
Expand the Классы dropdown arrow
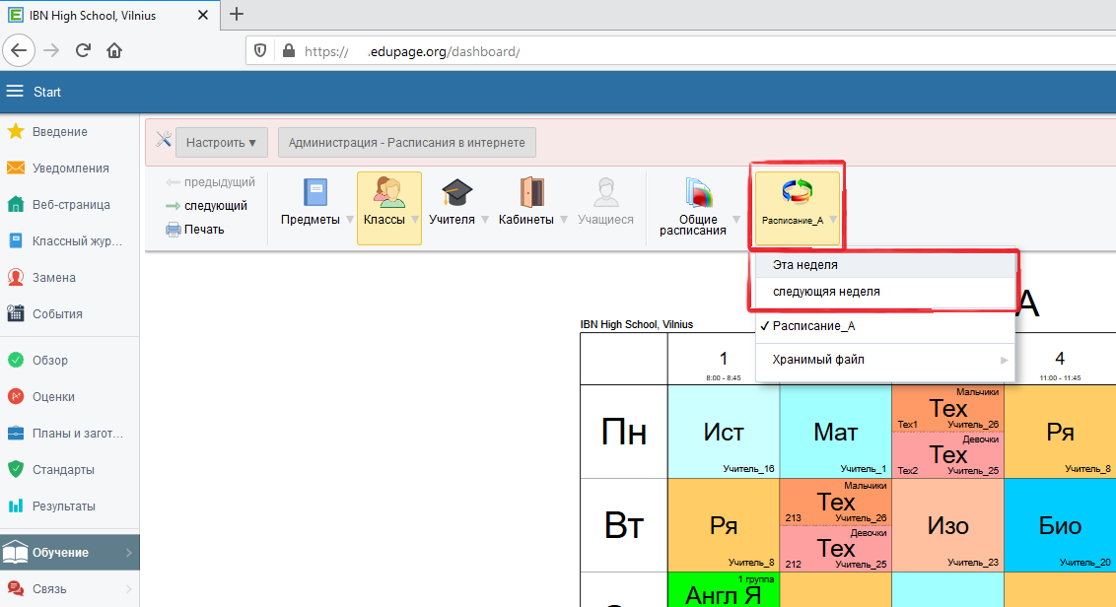[x=415, y=219]
